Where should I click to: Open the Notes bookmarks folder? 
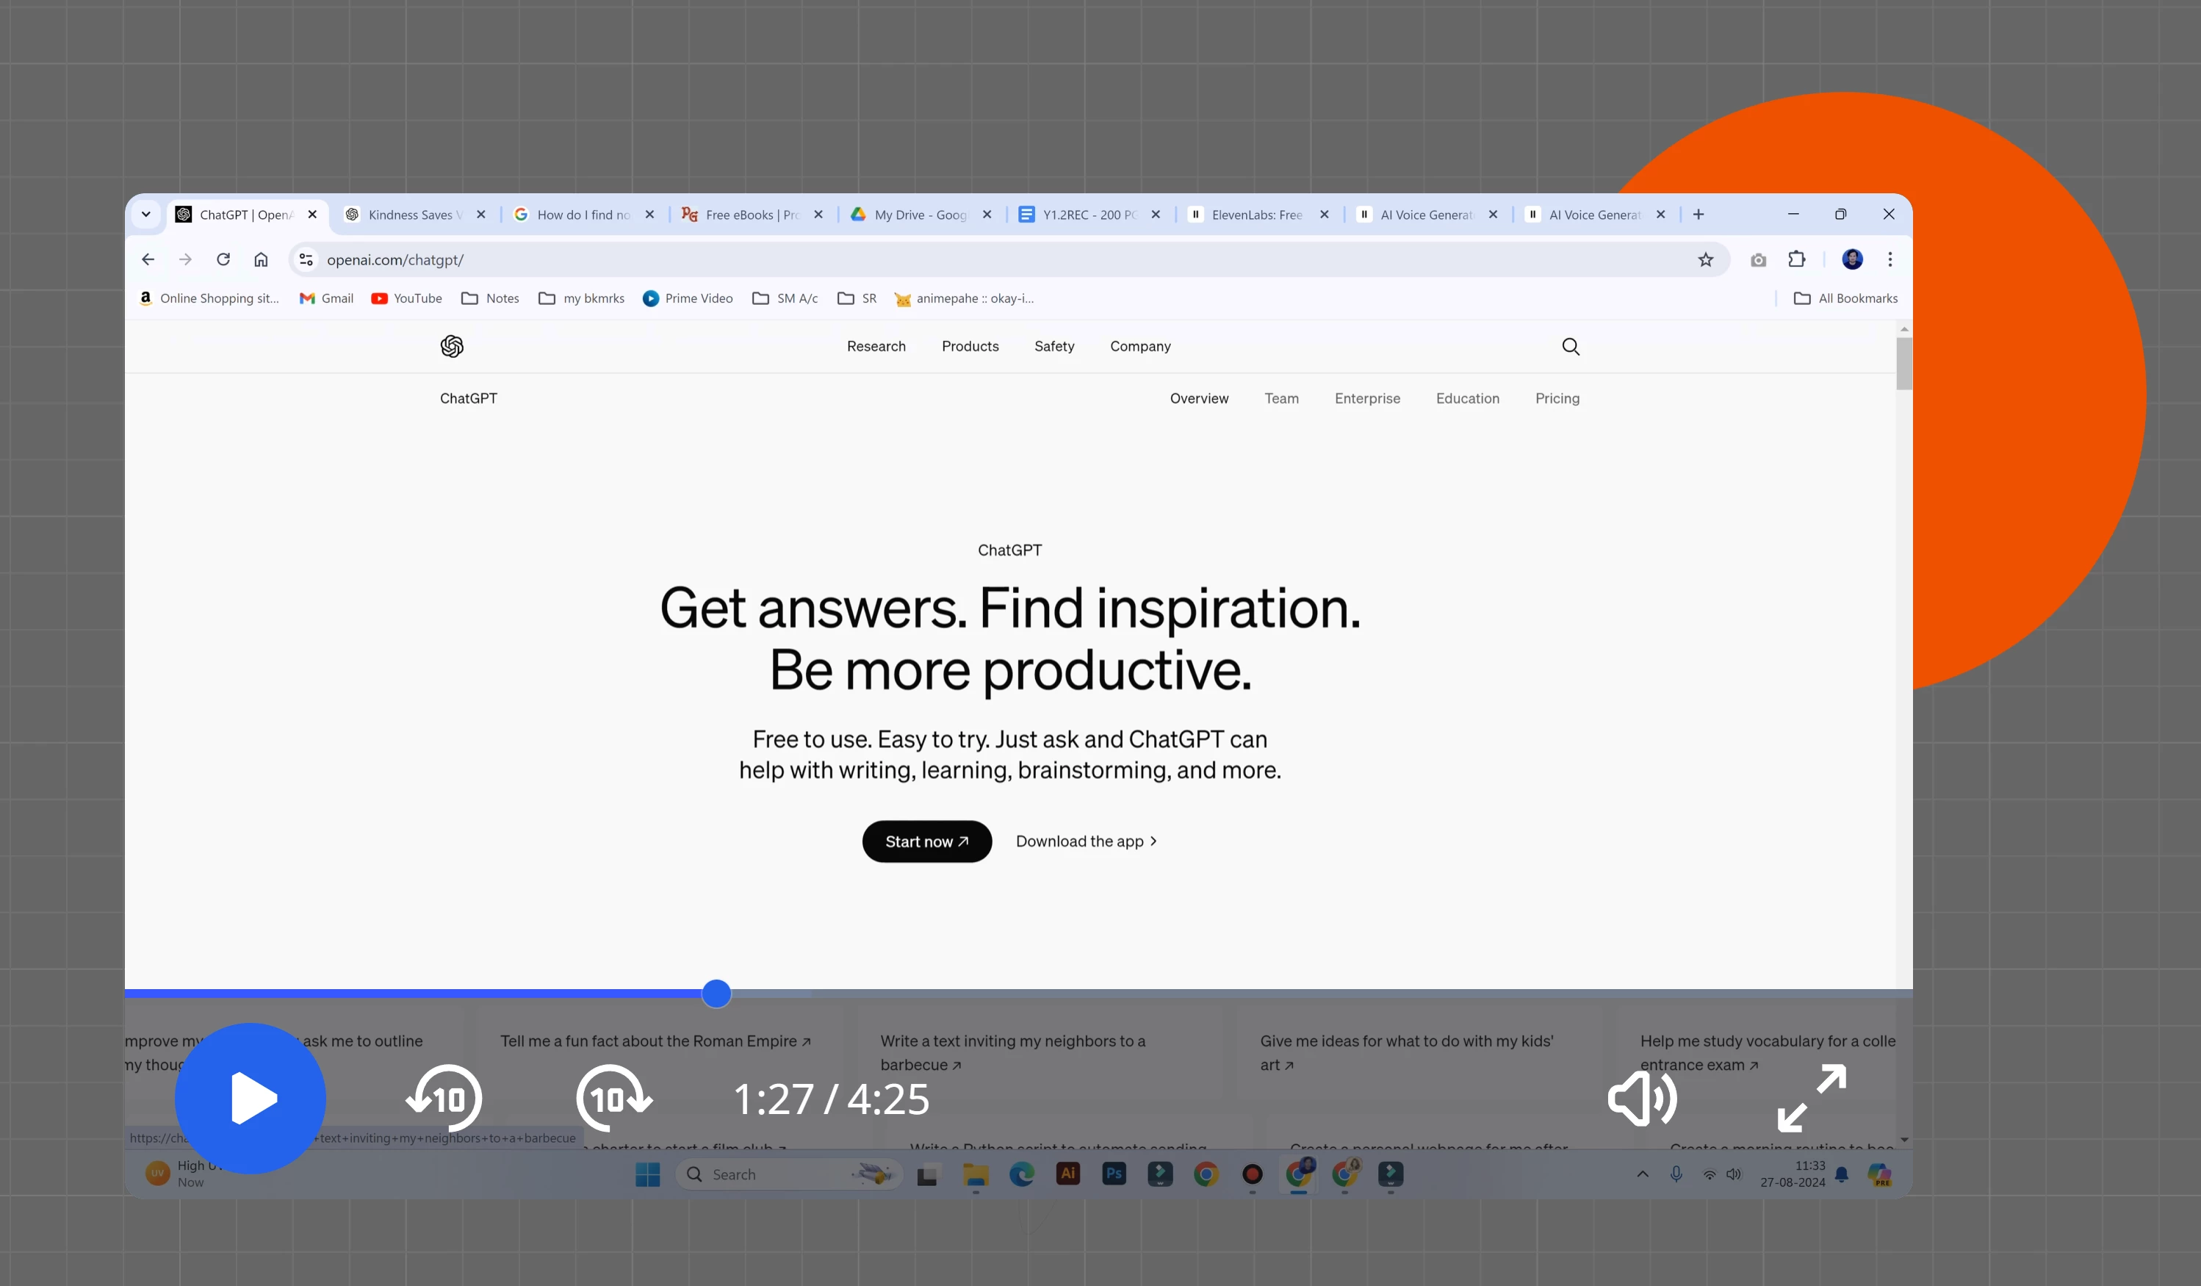(491, 299)
